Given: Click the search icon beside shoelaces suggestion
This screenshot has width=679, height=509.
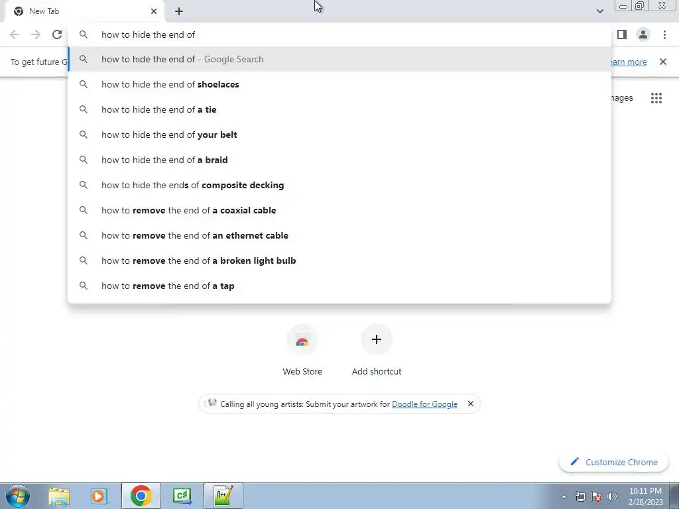Looking at the screenshot, I should 84,84.
